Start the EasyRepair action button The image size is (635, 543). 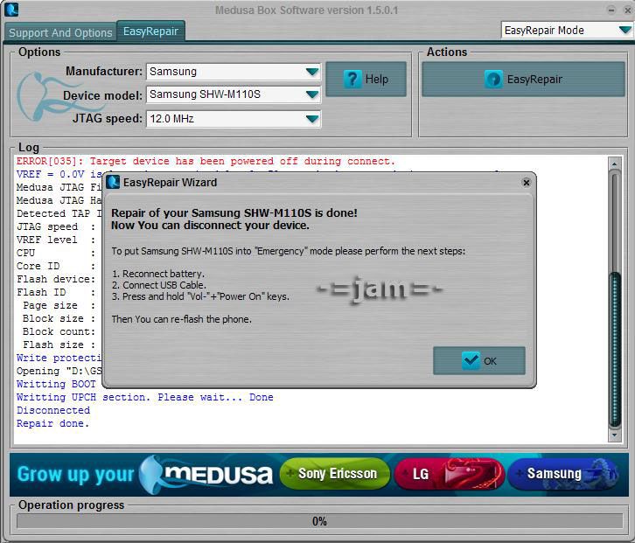(x=523, y=79)
